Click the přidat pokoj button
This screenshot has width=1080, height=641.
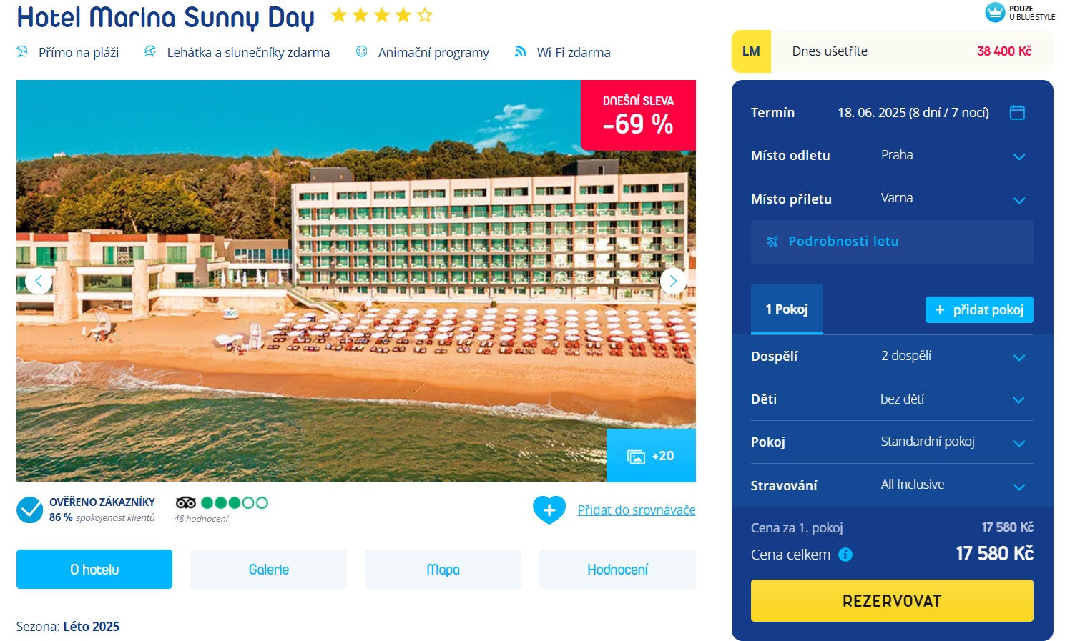pos(979,309)
